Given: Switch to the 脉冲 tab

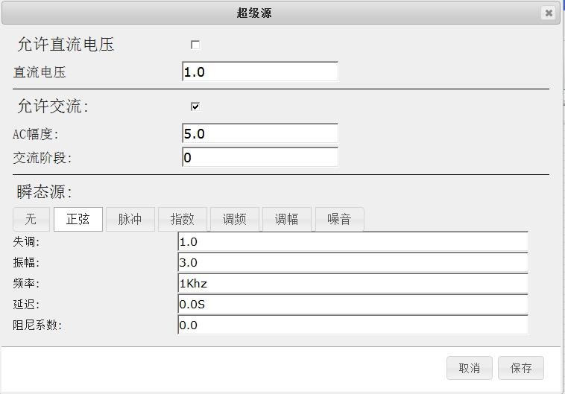Looking at the screenshot, I should point(130,219).
